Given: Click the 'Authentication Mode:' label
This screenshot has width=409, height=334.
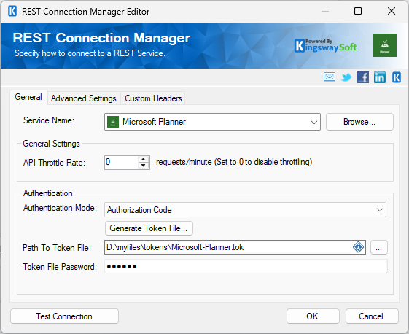Looking at the screenshot, I should [60, 208].
